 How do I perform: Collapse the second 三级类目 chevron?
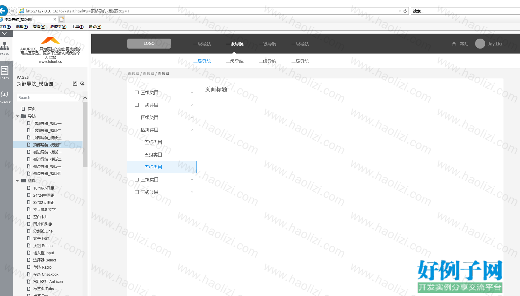(x=192, y=105)
